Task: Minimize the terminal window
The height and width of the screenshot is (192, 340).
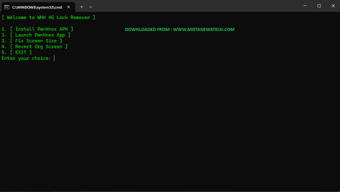Action: pos(305,6)
